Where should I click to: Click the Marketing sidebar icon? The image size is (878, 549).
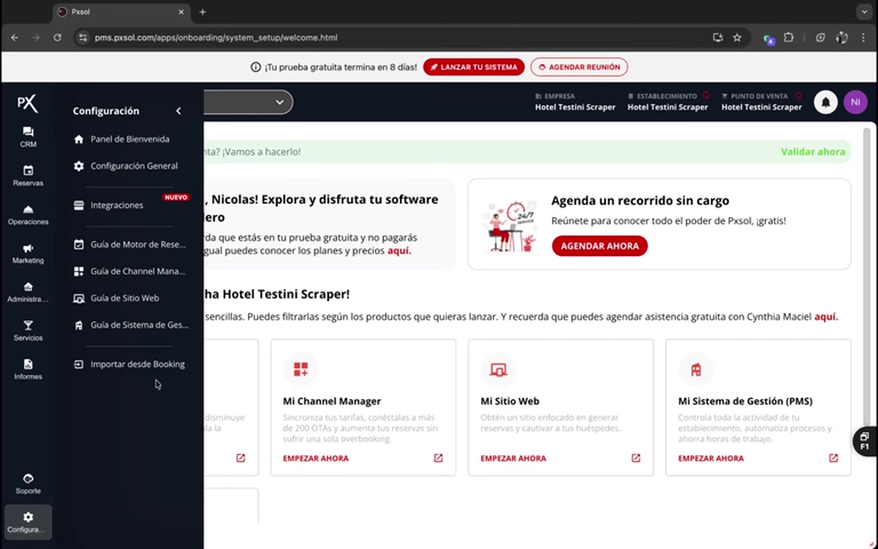tap(27, 253)
